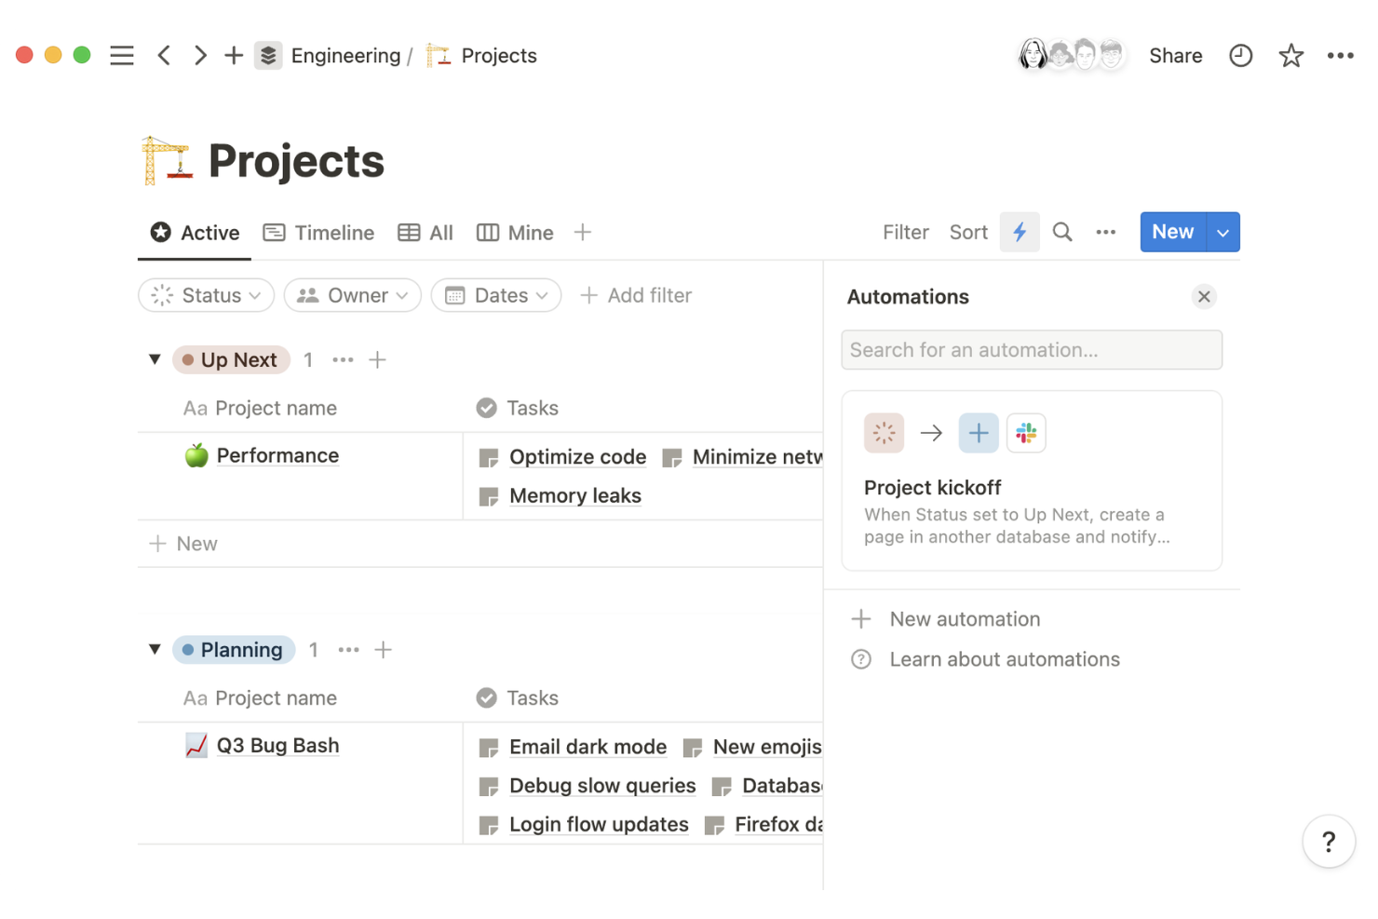Open the New button dropdown chevron
This screenshot has height=919, width=1378.
1223,232
